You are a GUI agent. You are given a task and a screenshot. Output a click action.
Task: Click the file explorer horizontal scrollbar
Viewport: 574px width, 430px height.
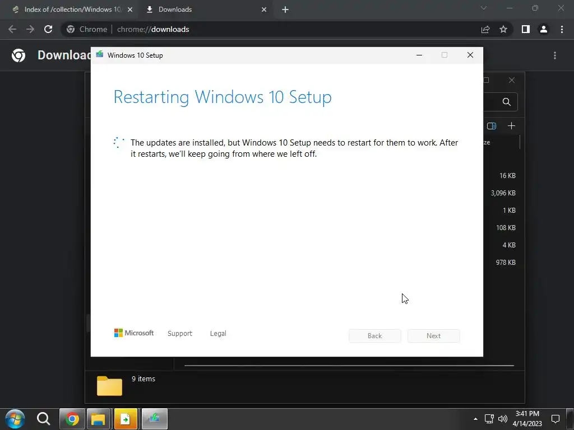349,365
